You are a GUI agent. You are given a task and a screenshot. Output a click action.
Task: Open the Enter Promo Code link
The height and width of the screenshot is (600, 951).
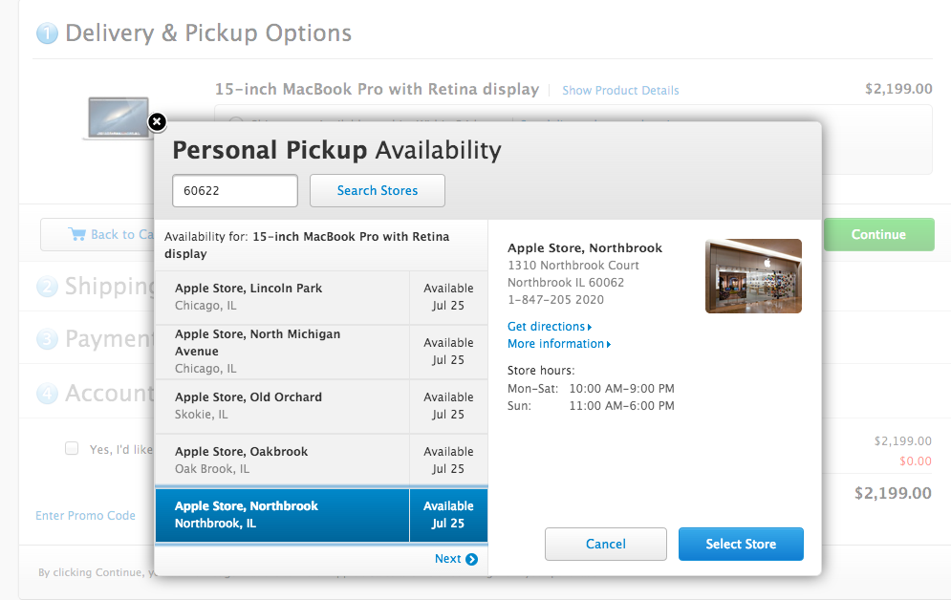pos(86,516)
